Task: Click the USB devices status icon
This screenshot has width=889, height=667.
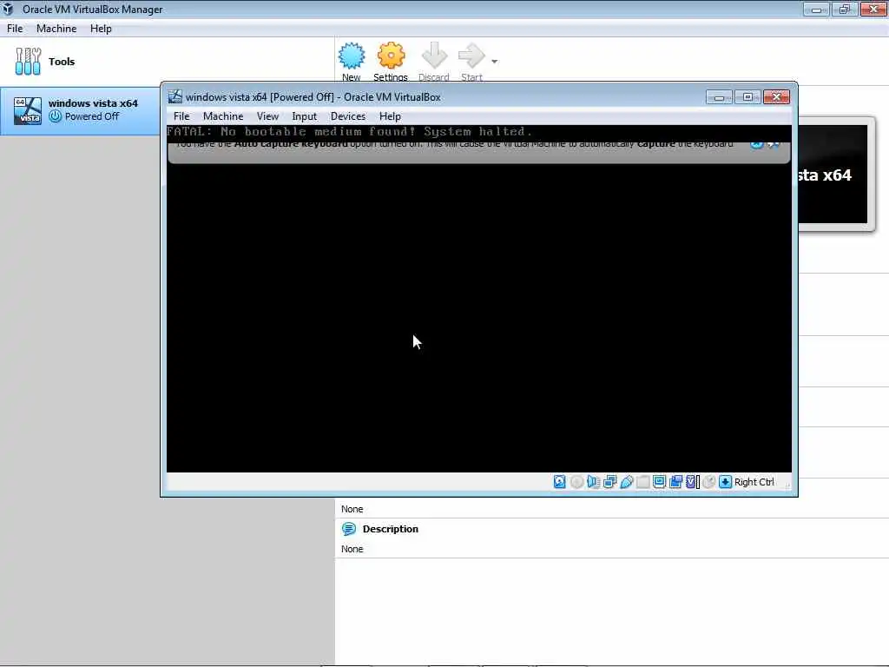Action: pos(627,482)
